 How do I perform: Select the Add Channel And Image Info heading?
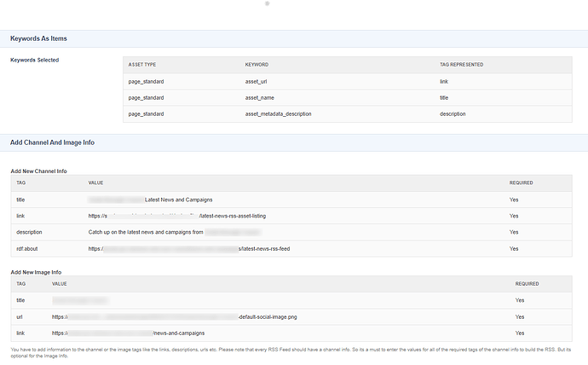(x=52, y=142)
